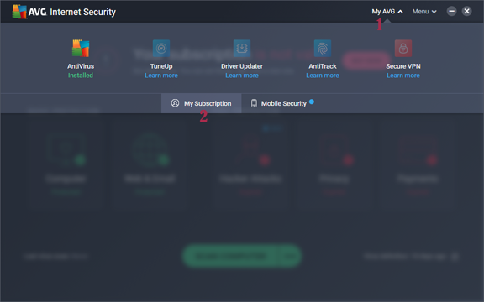
Task: Click the Mobile Security phone icon
Action: (x=254, y=103)
